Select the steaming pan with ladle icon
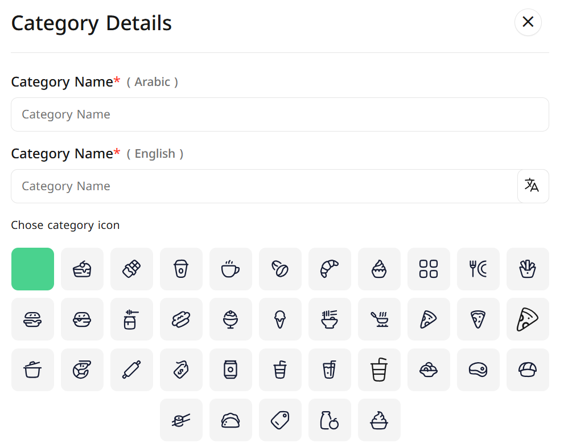Image resolution: width=564 pixels, height=447 pixels. [379, 319]
